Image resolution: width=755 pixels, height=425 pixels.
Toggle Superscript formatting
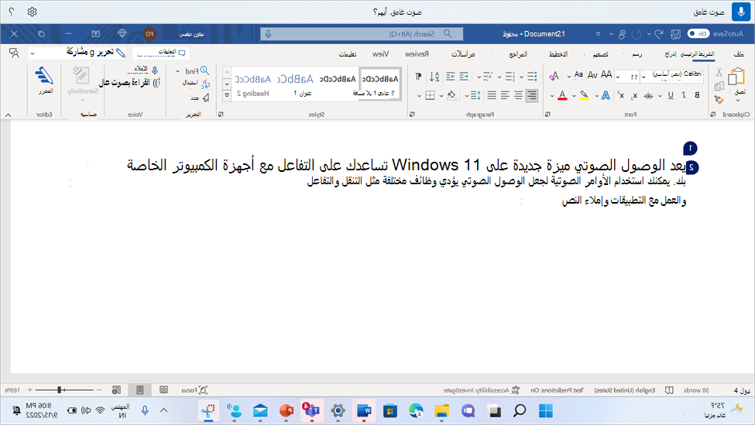(621, 95)
